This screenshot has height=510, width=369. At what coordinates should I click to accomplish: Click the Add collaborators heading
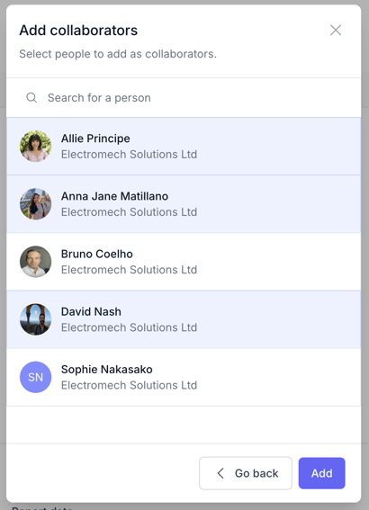pos(78,31)
